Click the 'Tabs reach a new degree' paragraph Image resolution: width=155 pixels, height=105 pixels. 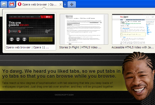click(x=58, y=85)
